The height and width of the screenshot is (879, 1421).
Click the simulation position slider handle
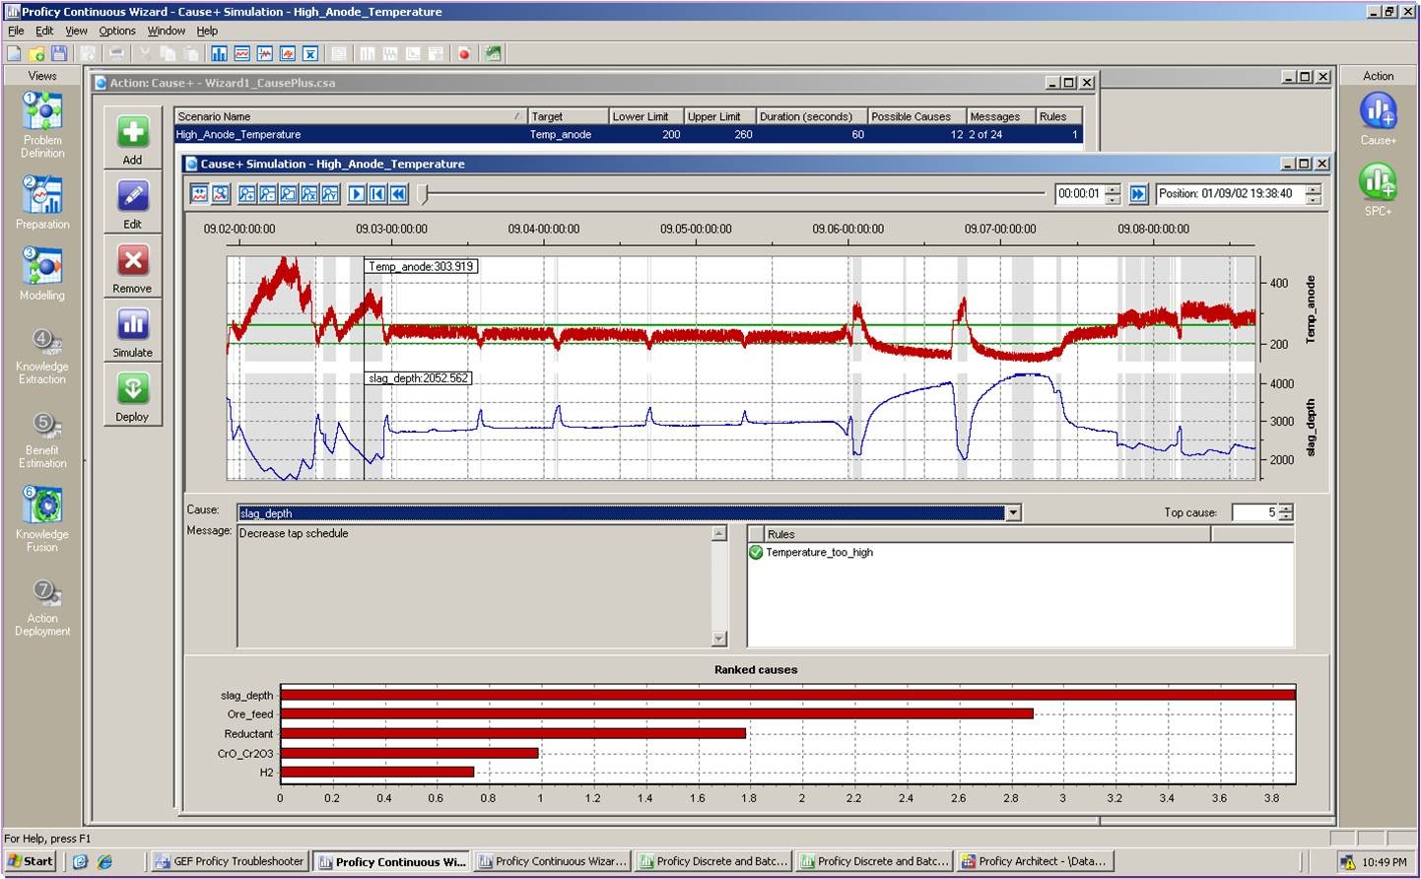pos(423,193)
